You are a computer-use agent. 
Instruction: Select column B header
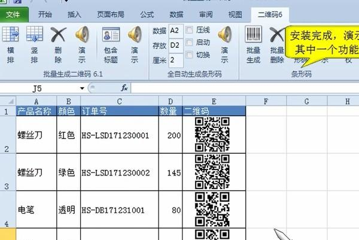point(68,101)
